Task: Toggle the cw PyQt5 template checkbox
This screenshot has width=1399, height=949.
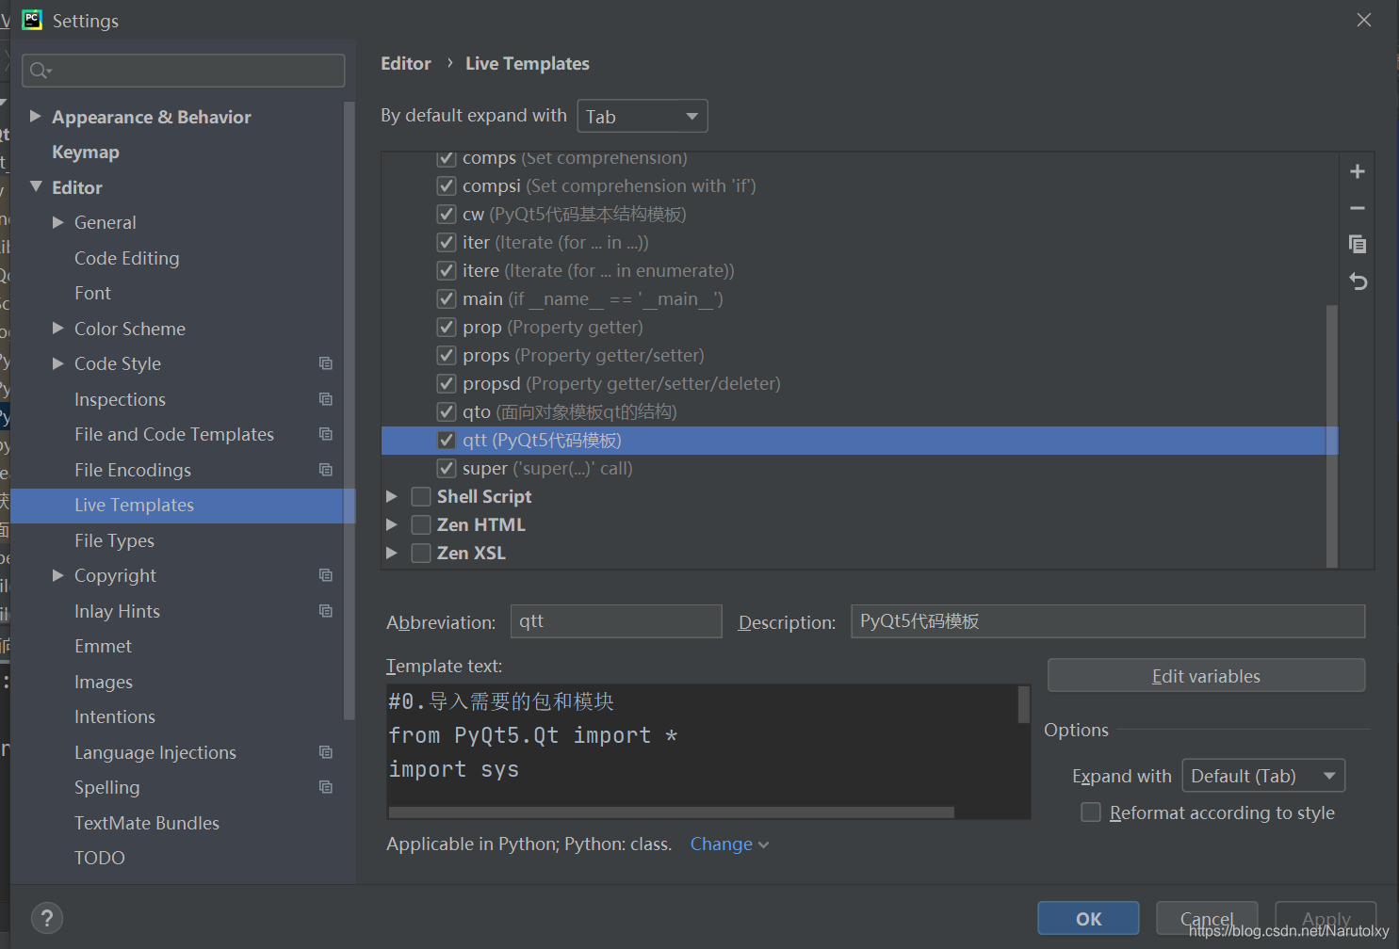Action: 447,214
